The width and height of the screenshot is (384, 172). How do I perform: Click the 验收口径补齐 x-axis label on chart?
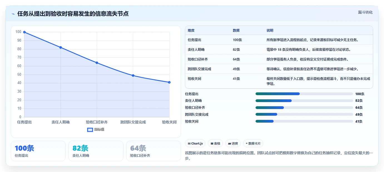point(97,122)
